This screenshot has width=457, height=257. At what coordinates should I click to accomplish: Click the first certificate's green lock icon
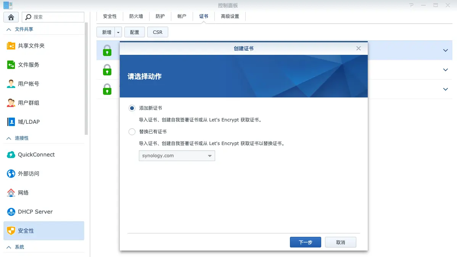click(x=107, y=50)
